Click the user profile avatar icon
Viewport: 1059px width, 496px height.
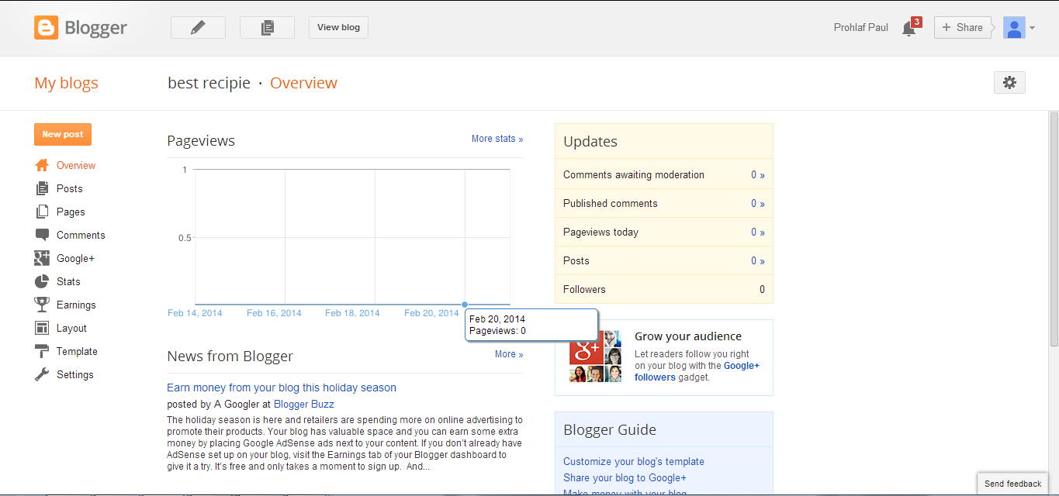pos(1014,27)
